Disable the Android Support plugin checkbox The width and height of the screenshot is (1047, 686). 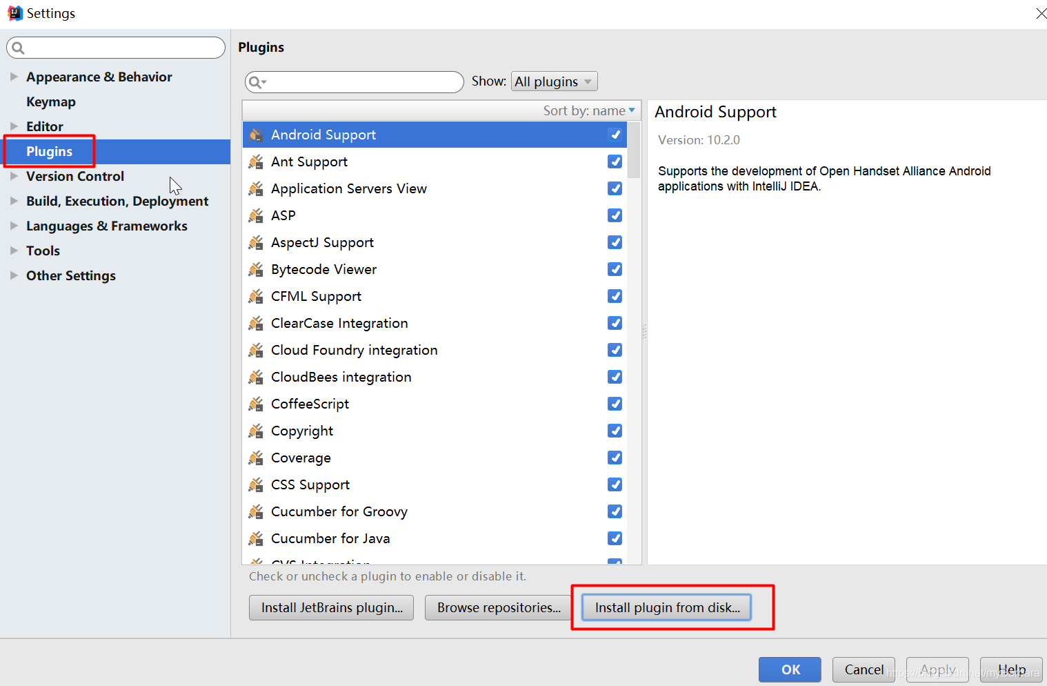click(x=615, y=135)
